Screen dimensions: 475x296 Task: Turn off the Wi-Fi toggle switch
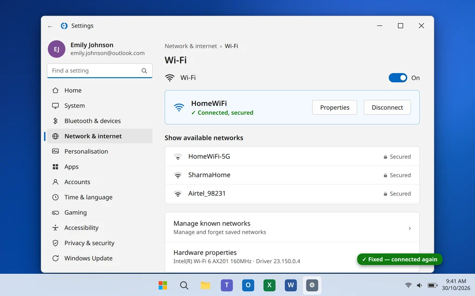[x=398, y=78]
